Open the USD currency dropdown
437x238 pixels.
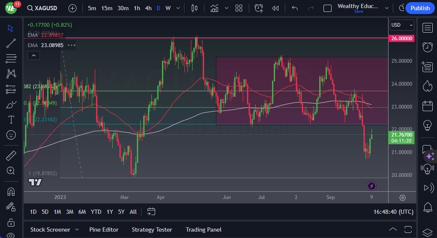402,25
